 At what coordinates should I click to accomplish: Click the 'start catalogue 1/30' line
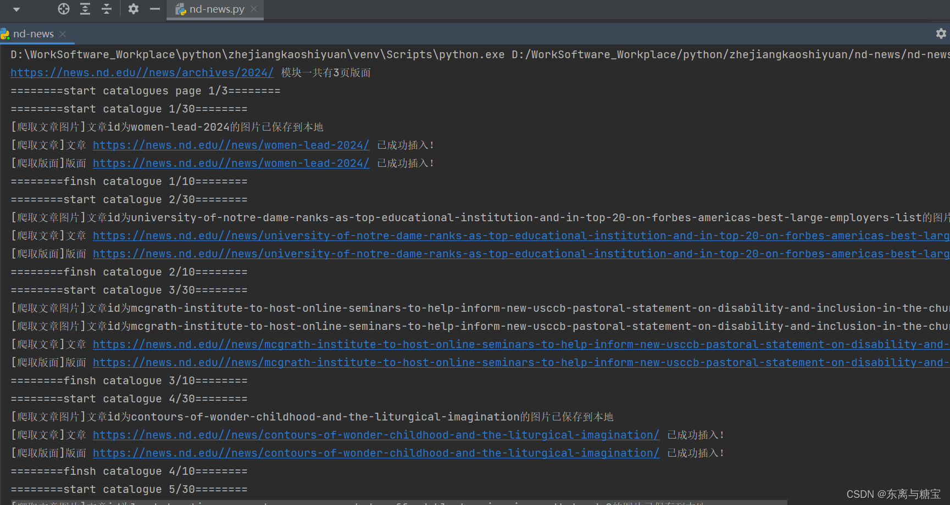click(x=129, y=109)
